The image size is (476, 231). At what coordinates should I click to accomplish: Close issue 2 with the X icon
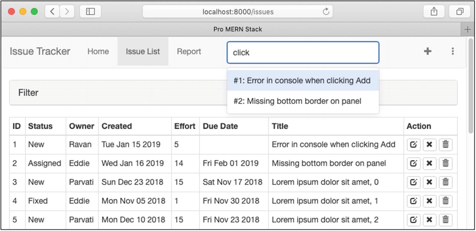point(430,164)
